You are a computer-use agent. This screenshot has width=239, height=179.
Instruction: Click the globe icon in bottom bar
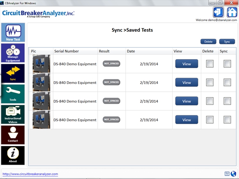click(x=233, y=174)
